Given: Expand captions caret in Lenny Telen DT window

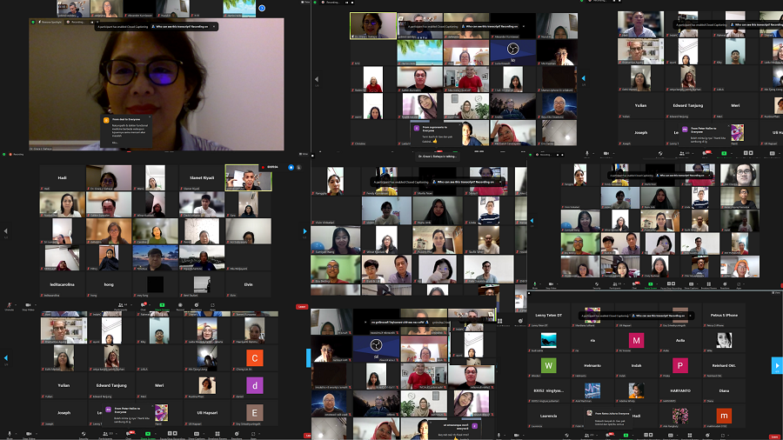Looking at the screenshot, I should [x=677, y=435].
